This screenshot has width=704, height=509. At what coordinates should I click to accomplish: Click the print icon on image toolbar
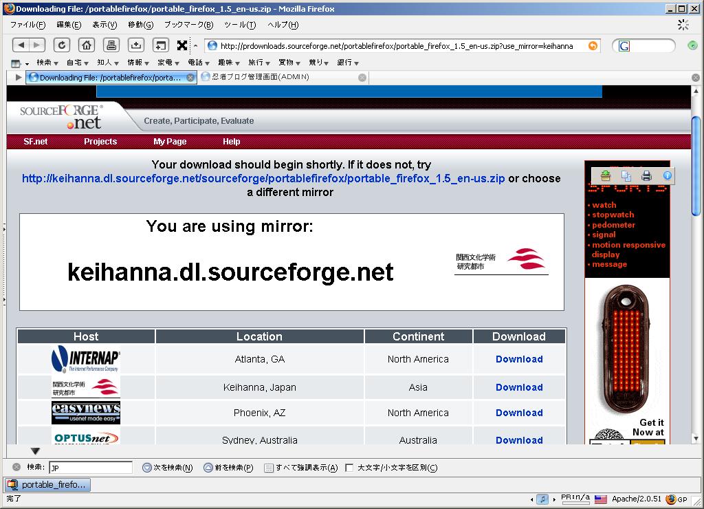(x=646, y=176)
